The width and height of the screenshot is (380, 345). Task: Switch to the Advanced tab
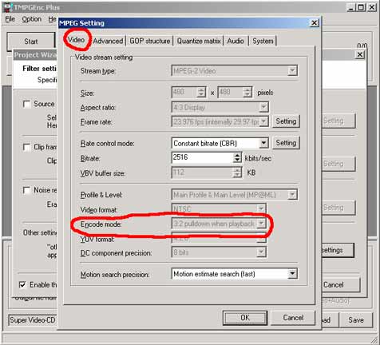(x=108, y=41)
